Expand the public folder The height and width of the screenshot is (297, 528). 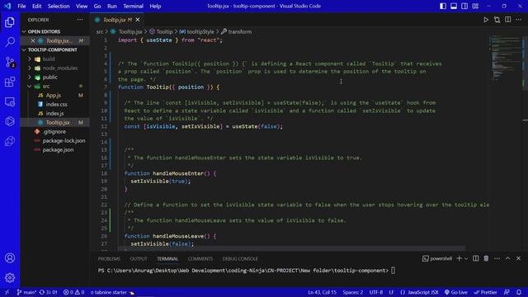49,77
